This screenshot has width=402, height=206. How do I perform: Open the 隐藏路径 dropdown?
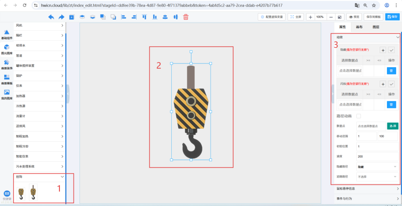pos(376,167)
